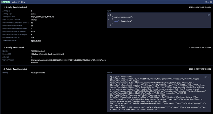Close the event details panel
Screen dimensions: 213x114
208,2
